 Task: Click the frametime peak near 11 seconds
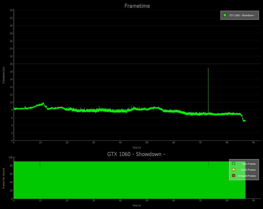click(x=43, y=103)
